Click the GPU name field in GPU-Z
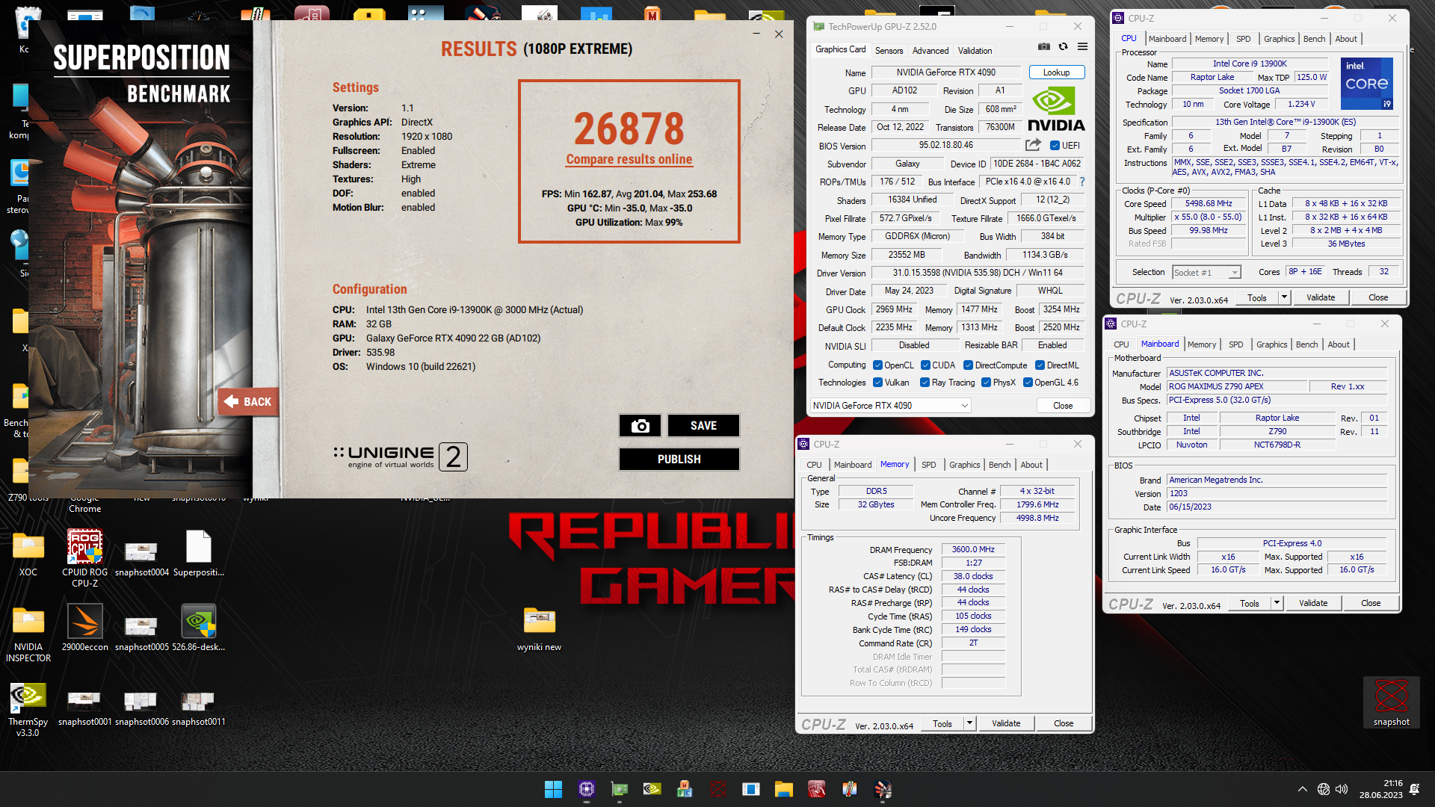Image resolution: width=1435 pixels, height=807 pixels. (945, 72)
